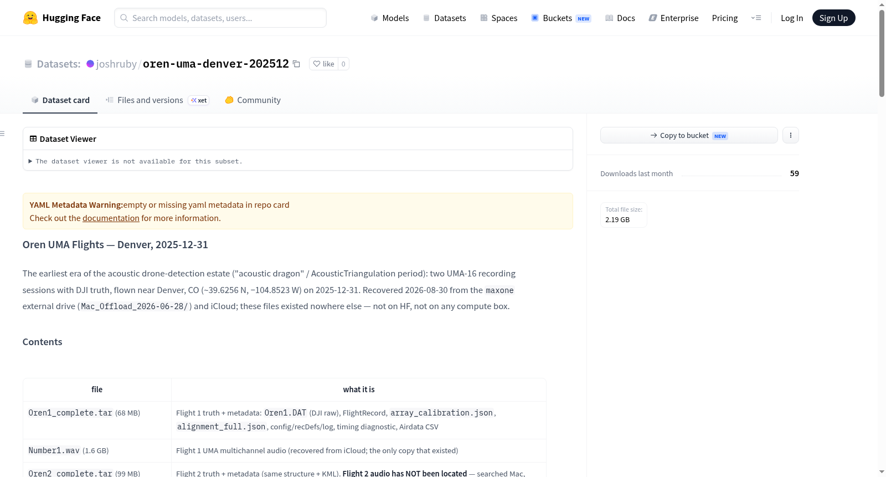Screen dimensions: 886x477
Task: Open Enterprise from the top navigation
Action: (x=673, y=18)
